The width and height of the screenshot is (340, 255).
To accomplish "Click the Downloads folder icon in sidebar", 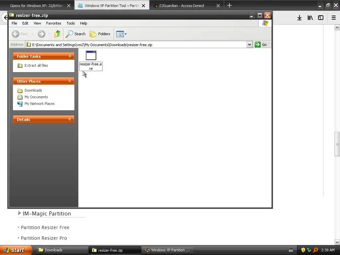I will 20,90.
